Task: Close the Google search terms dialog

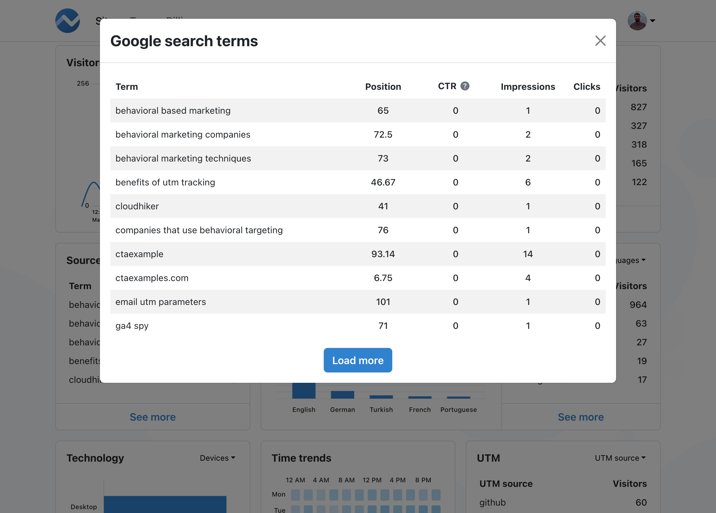Action: click(x=600, y=41)
